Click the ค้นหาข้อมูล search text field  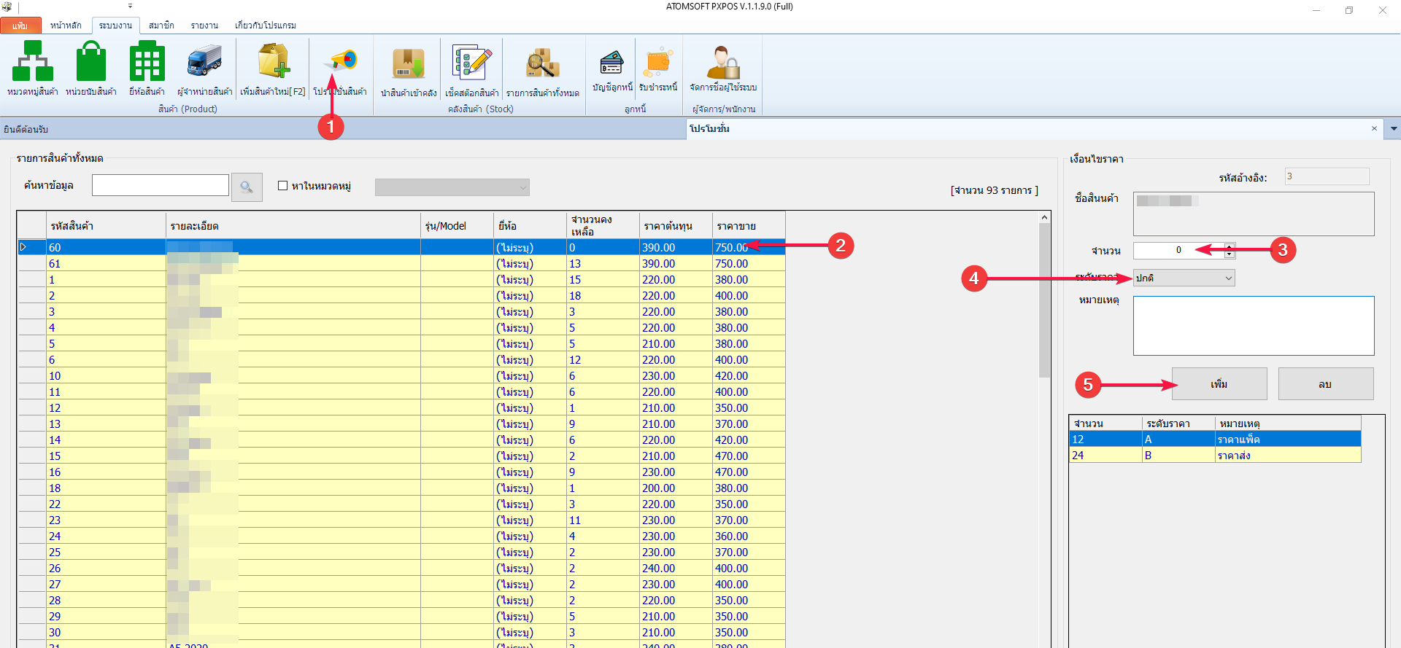coord(161,185)
